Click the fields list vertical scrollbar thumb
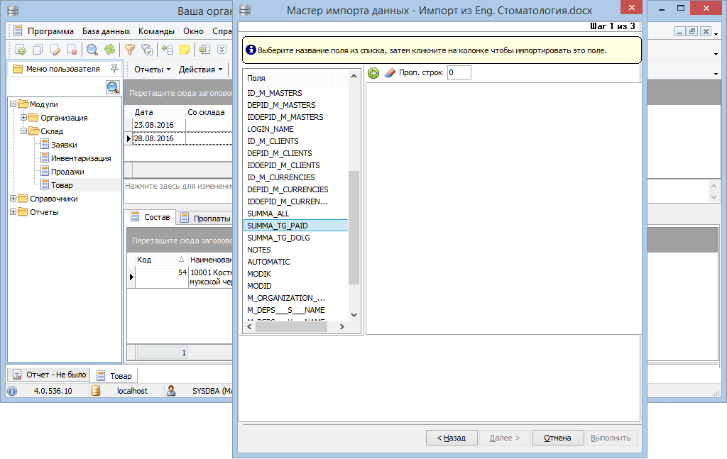Image resolution: width=727 pixels, height=459 pixels. coord(354,227)
